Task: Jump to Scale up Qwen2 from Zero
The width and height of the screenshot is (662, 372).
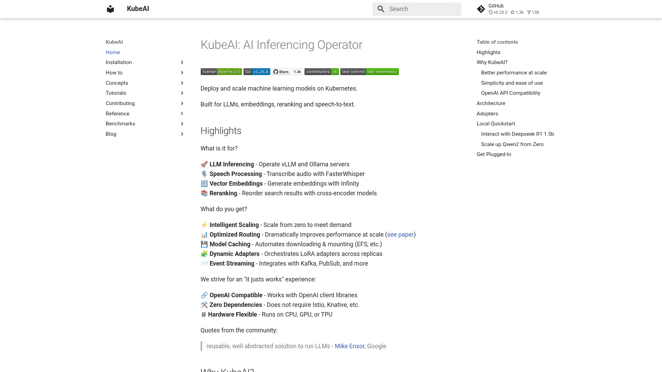Action: pyautogui.click(x=512, y=144)
